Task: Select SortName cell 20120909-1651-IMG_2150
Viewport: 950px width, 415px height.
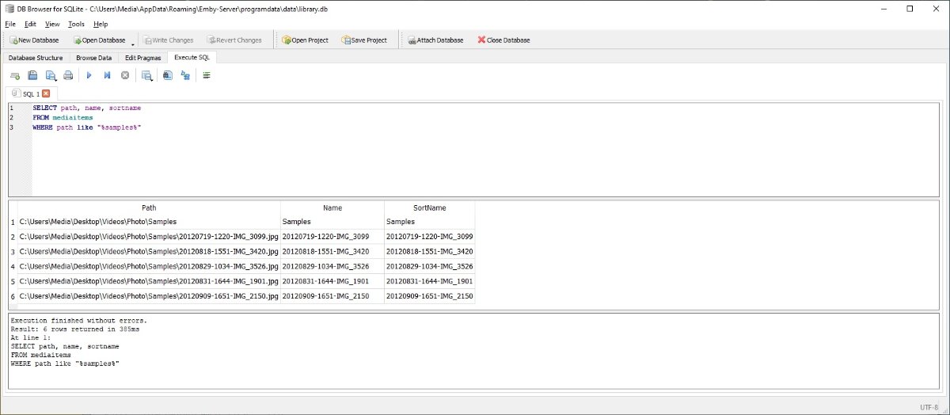Action: (430, 296)
